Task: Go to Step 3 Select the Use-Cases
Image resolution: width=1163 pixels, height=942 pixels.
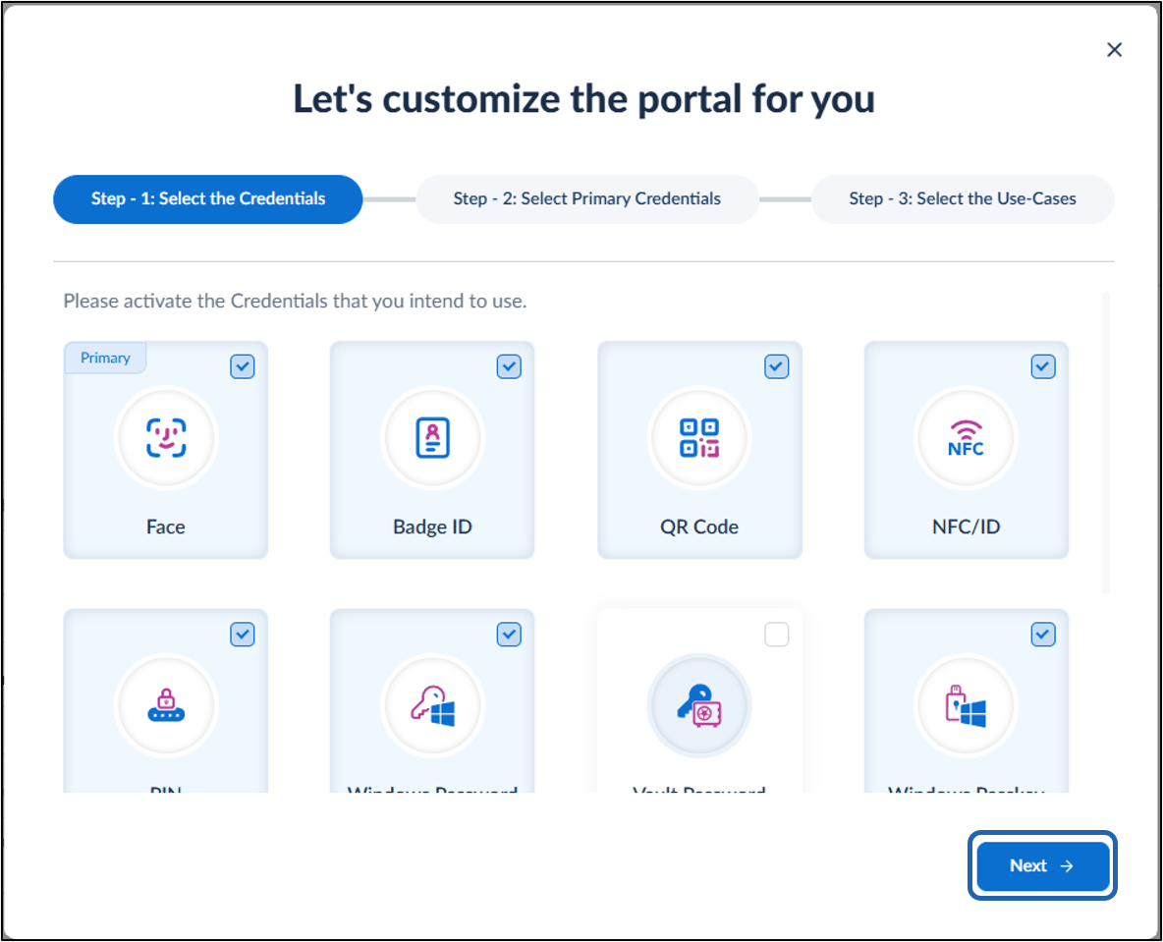Action: (x=963, y=198)
